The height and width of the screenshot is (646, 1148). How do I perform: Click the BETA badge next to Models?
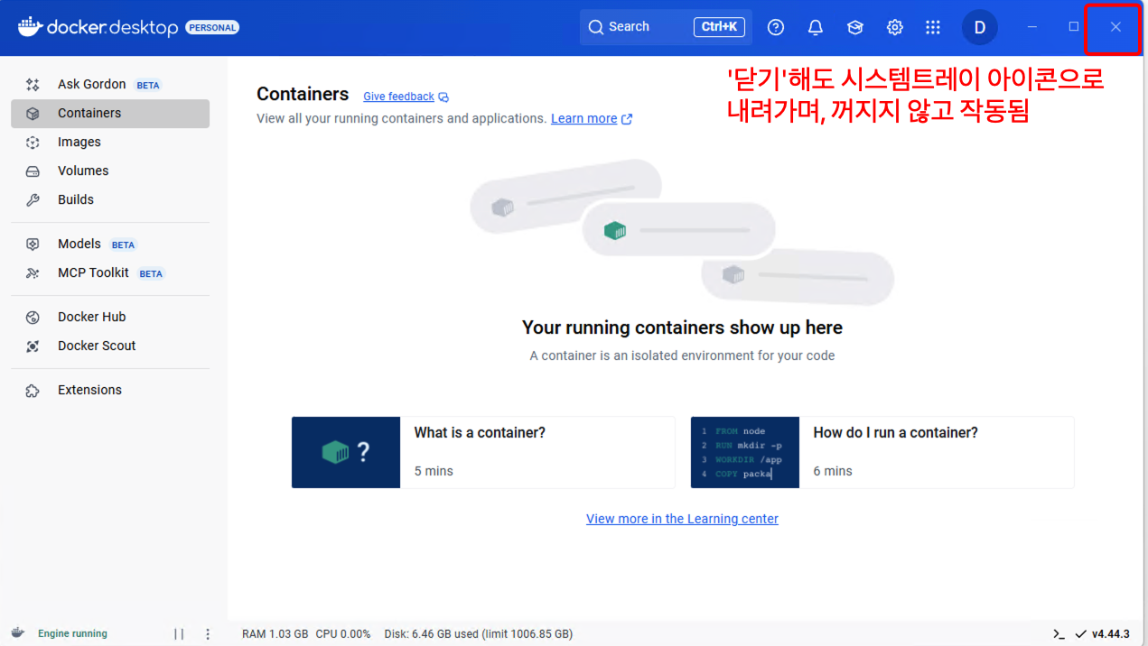(x=123, y=245)
